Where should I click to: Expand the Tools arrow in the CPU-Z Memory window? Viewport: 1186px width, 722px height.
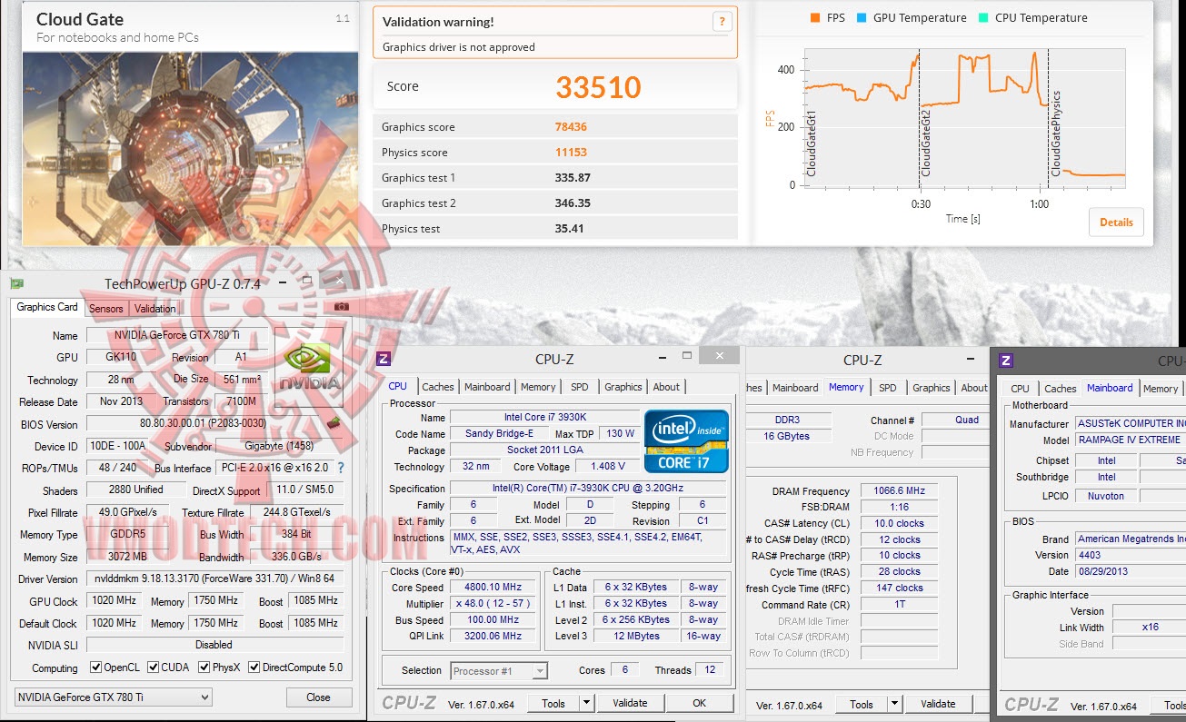pyautogui.click(x=894, y=704)
